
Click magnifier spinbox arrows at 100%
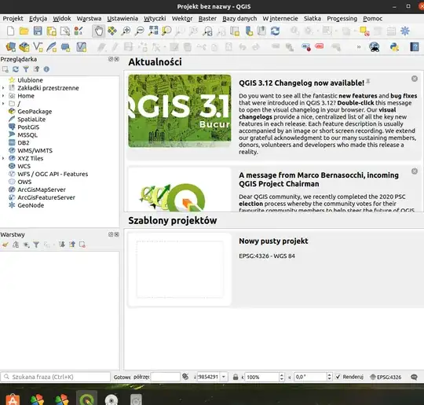pos(282,377)
